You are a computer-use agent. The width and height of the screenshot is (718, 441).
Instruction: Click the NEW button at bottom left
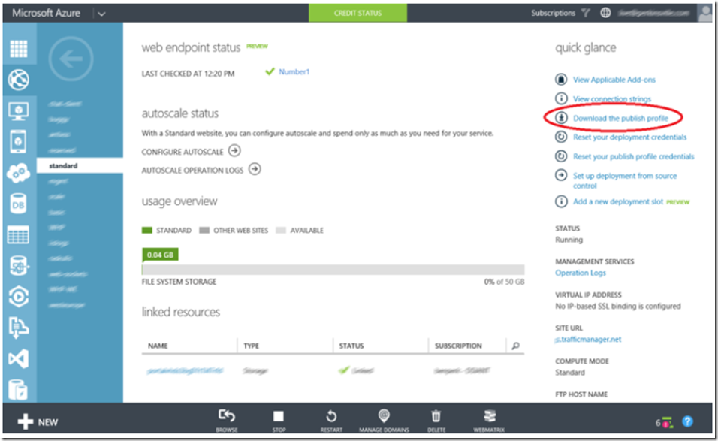coord(38,421)
